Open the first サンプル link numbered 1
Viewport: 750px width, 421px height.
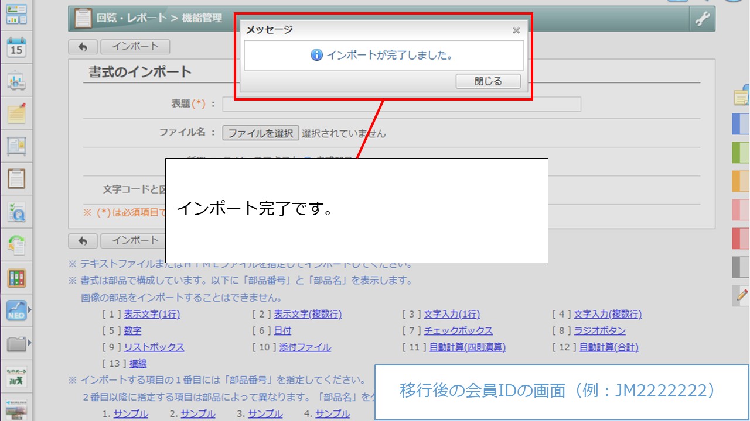pos(131,414)
